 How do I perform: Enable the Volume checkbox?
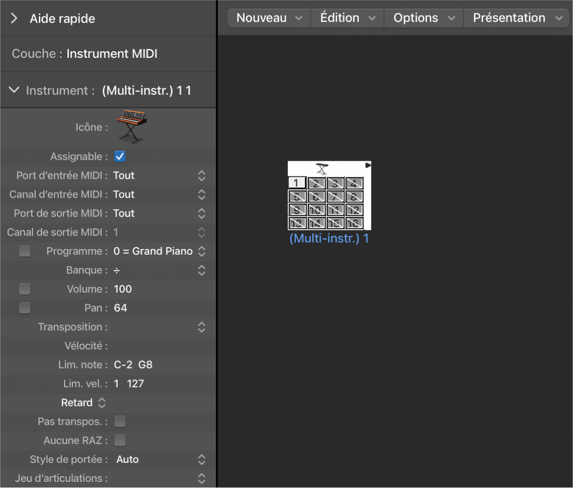(x=25, y=289)
